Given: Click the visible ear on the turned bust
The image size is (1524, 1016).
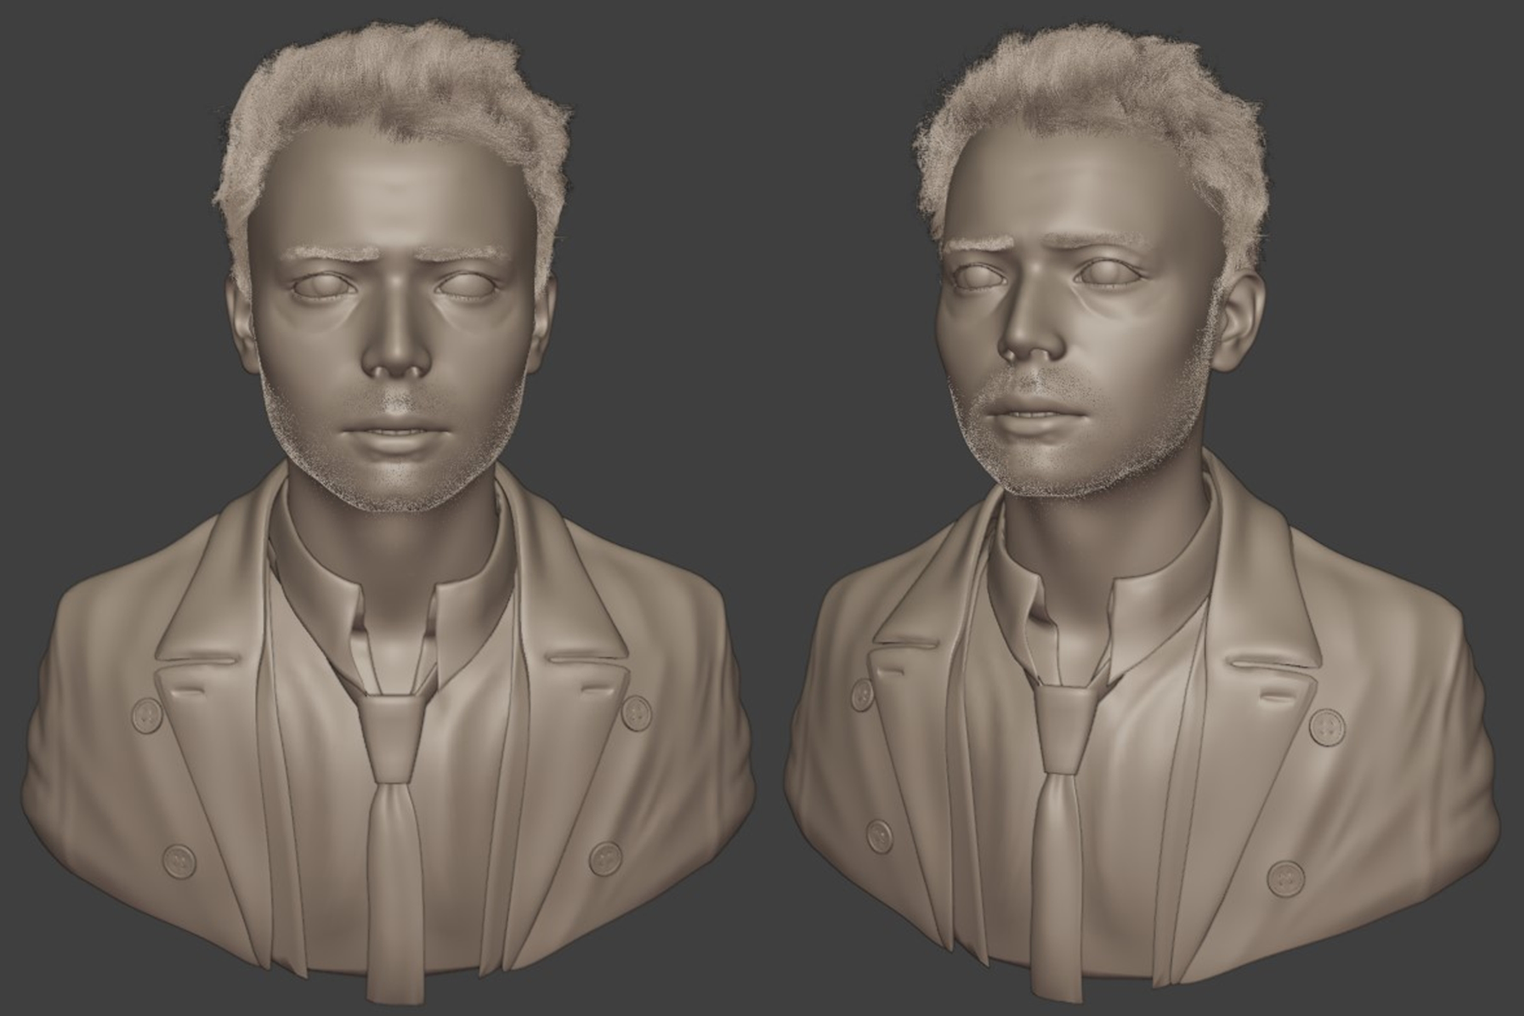Looking at the screenshot, I should click(1236, 323).
